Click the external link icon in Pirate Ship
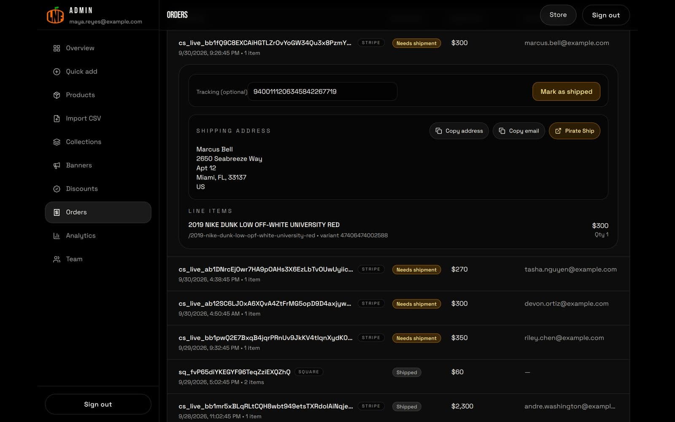 558,131
